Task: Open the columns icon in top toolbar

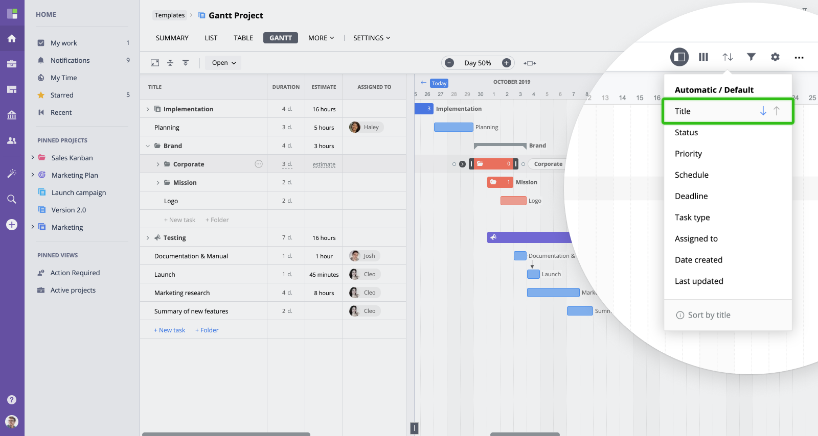Action: (x=703, y=57)
